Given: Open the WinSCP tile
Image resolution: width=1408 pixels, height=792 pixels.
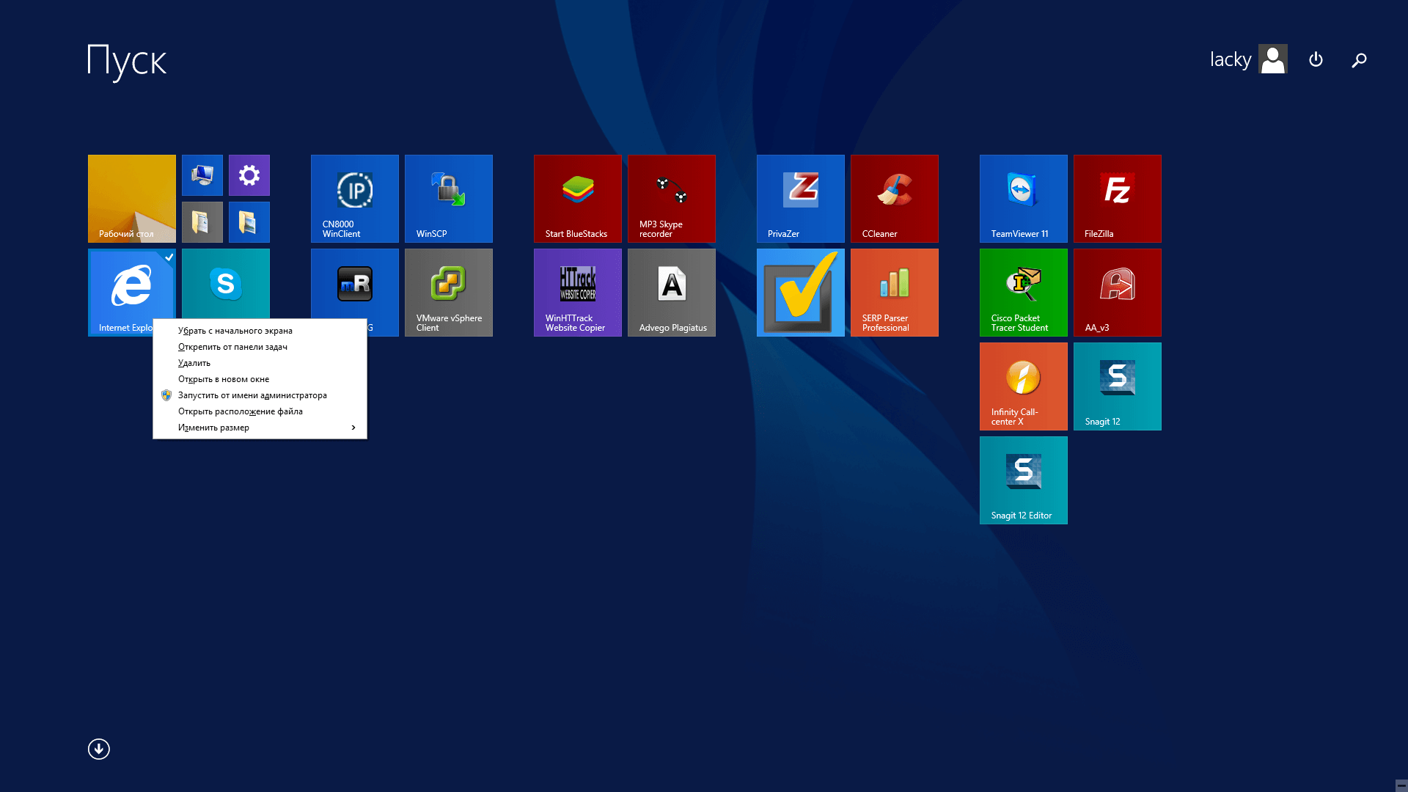Looking at the screenshot, I should tap(448, 198).
